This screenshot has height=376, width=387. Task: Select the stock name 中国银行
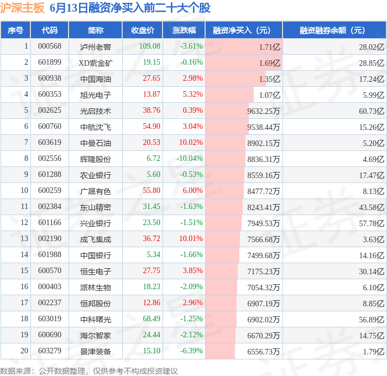pyautogui.click(x=96, y=255)
